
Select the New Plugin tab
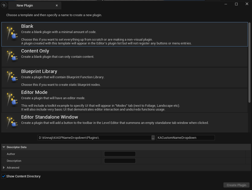25,6
